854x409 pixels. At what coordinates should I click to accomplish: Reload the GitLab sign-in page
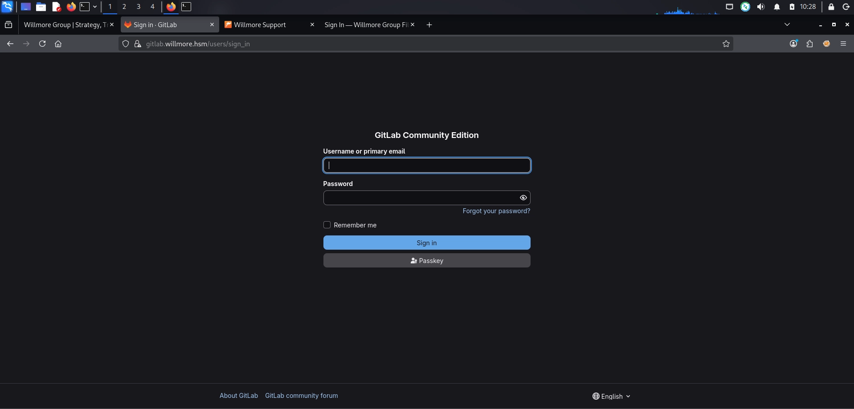click(42, 44)
